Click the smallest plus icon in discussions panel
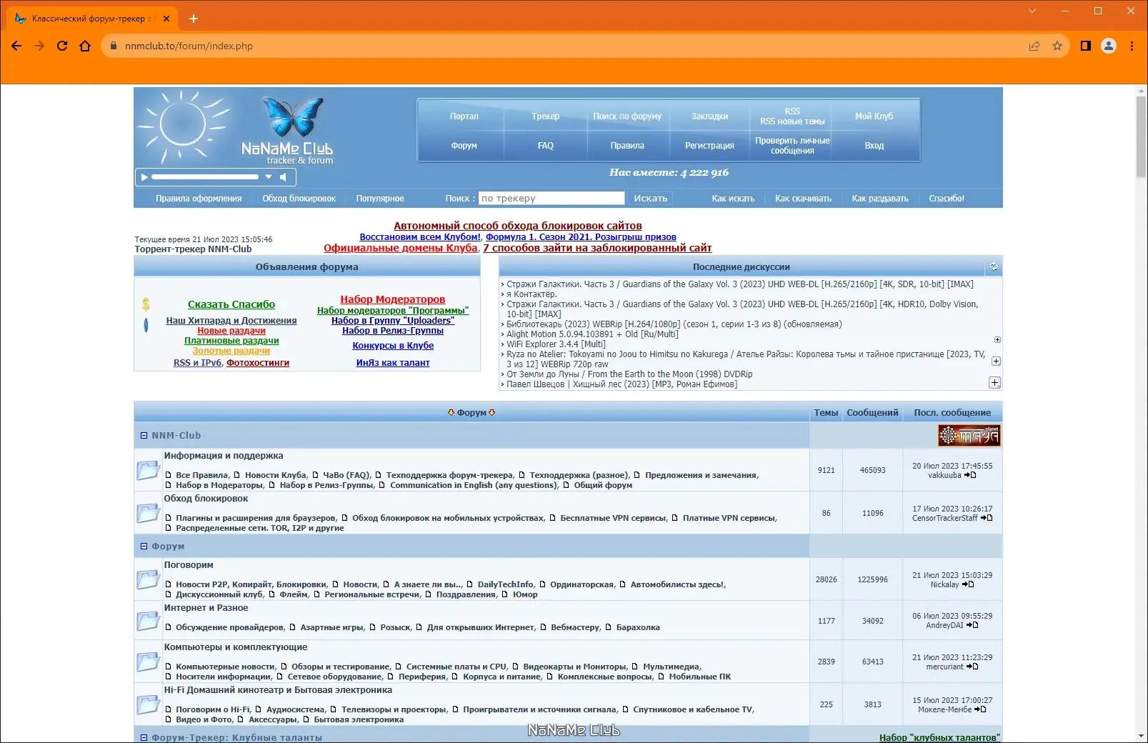This screenshot has width=1148, height=743. pos(997,340)
